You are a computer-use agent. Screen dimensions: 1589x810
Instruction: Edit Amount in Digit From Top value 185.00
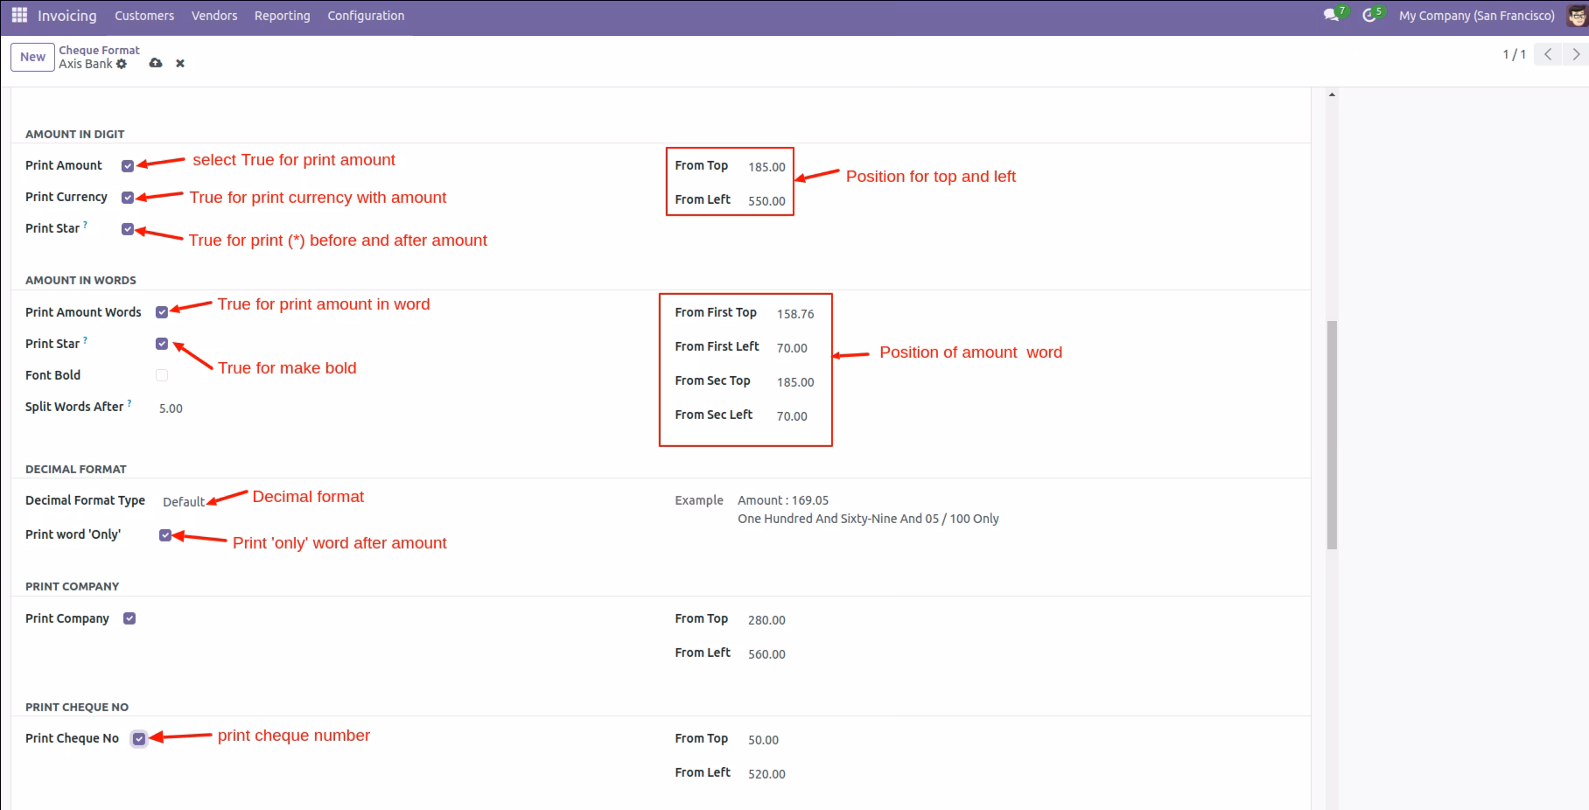point(767,167)
